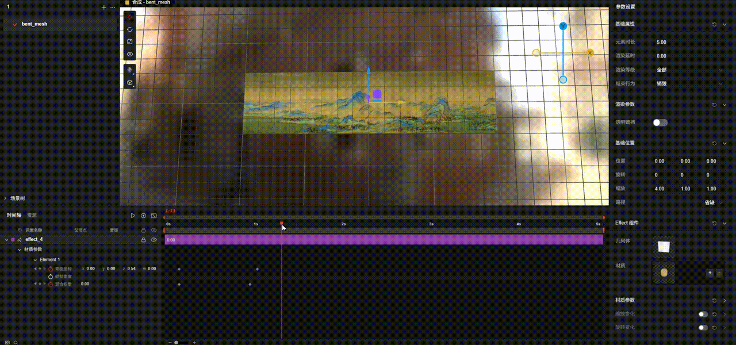Image resolution: width=736 pixels, height=345 pixels.
Task: Click the 元素时长 input field showing 5.00
Action: click(x=689, y=42)
